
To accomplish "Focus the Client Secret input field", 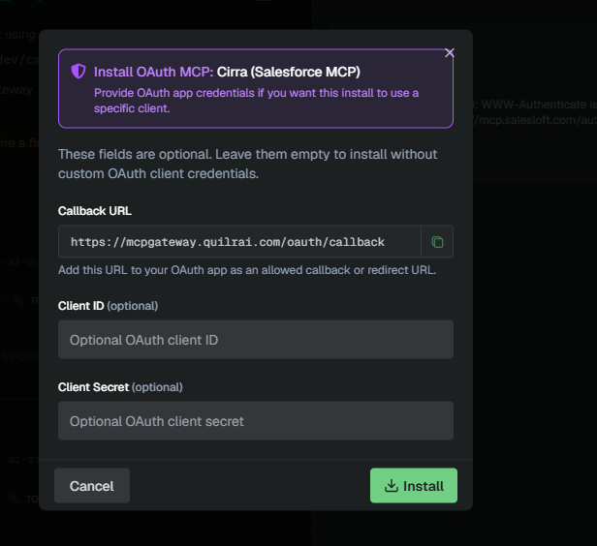I will pos(256,421).
